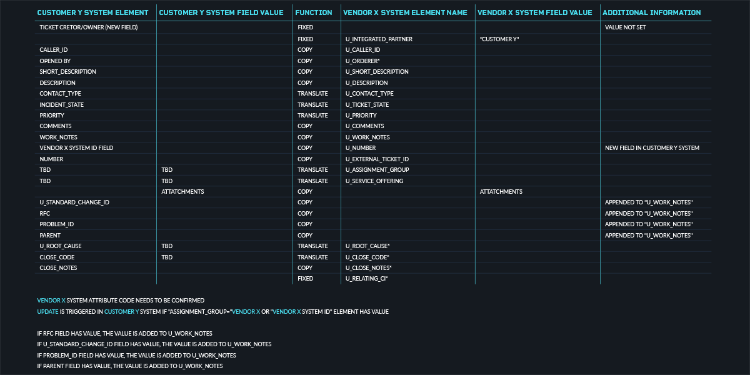
Task: Select the WORK_NOTES customer element cell
Action: [58, 137]
